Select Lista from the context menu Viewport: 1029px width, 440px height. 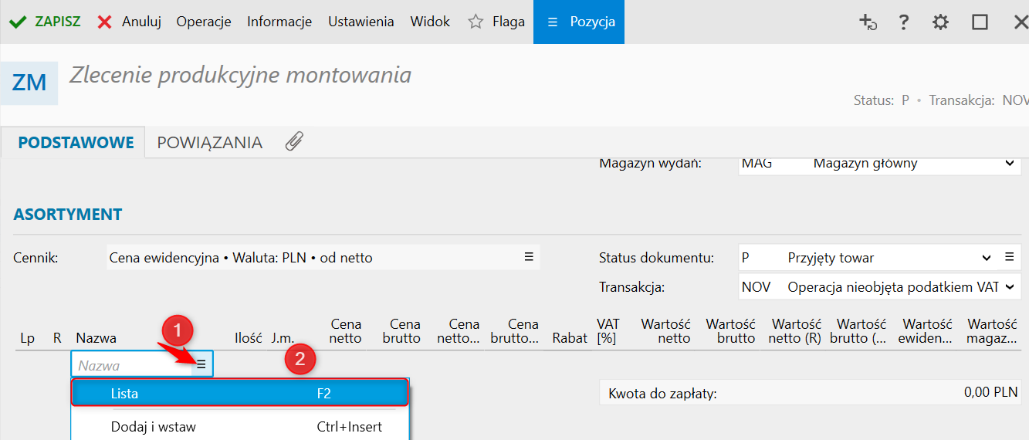[x=239, y=393]
